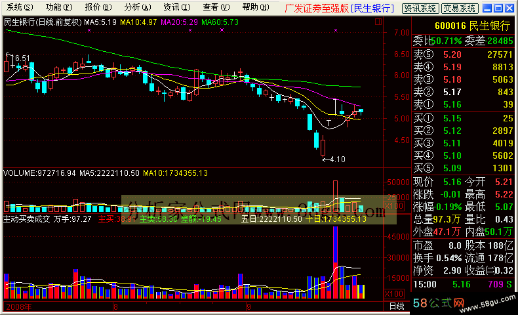Click the MA20:5.29 indicator label
The width and height of the screenshot is (518, 315).
180,22
